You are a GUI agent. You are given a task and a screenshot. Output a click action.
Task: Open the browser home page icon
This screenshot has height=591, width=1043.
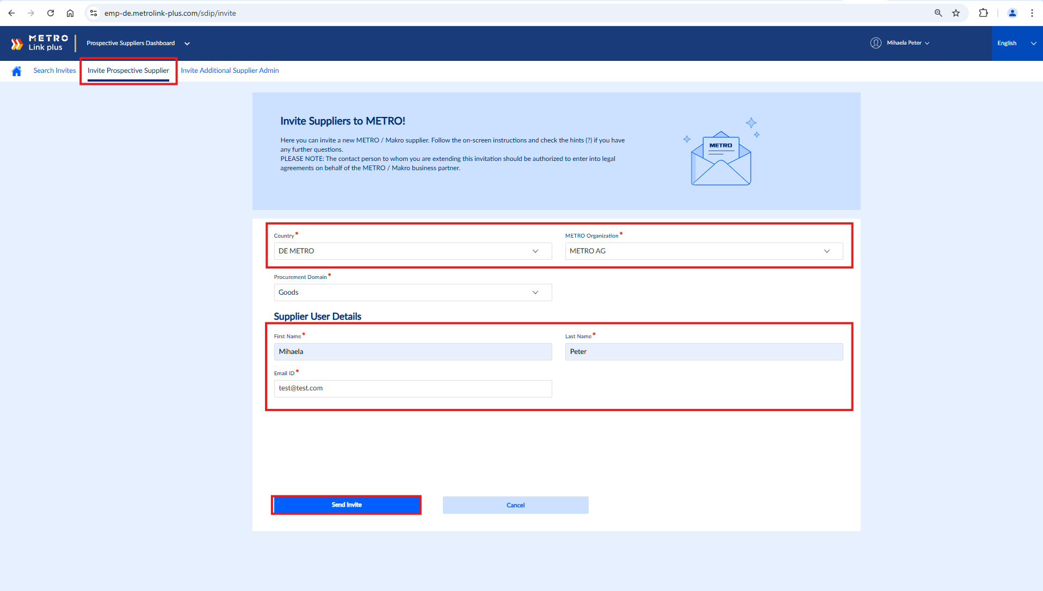(70, 13)
